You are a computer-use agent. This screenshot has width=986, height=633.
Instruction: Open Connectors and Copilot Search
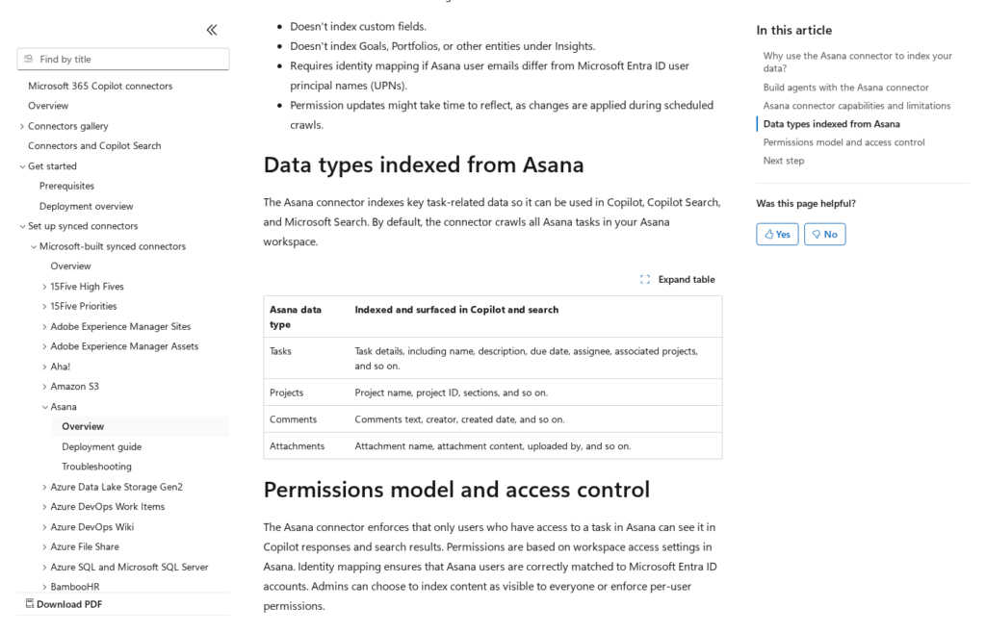click(x=94, y=145)
